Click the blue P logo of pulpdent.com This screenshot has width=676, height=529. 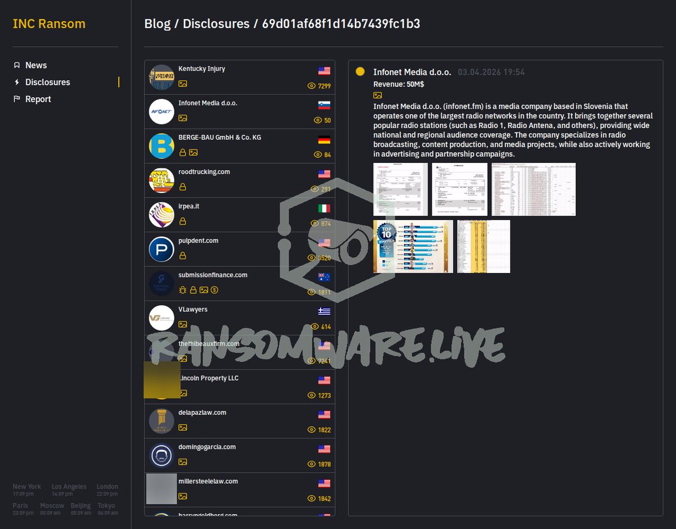click(x=162, y=249)
